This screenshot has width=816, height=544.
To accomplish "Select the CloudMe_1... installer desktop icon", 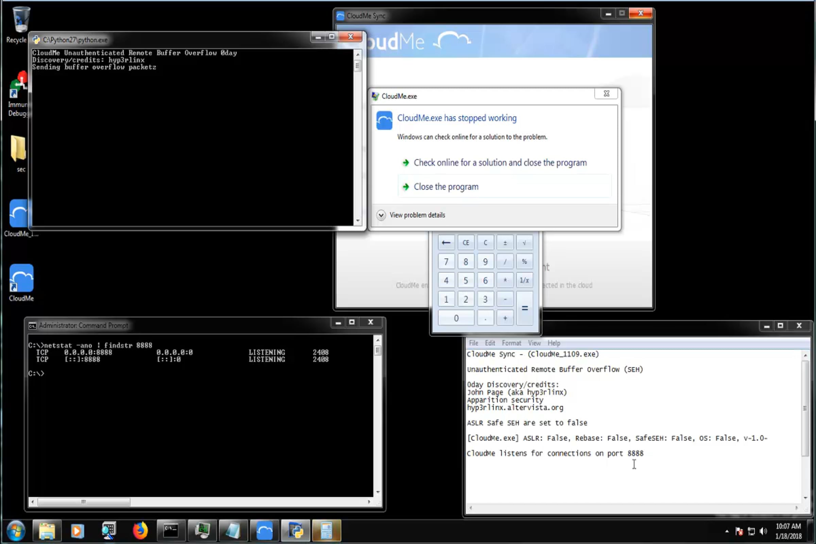I will [x=19, y=218].
